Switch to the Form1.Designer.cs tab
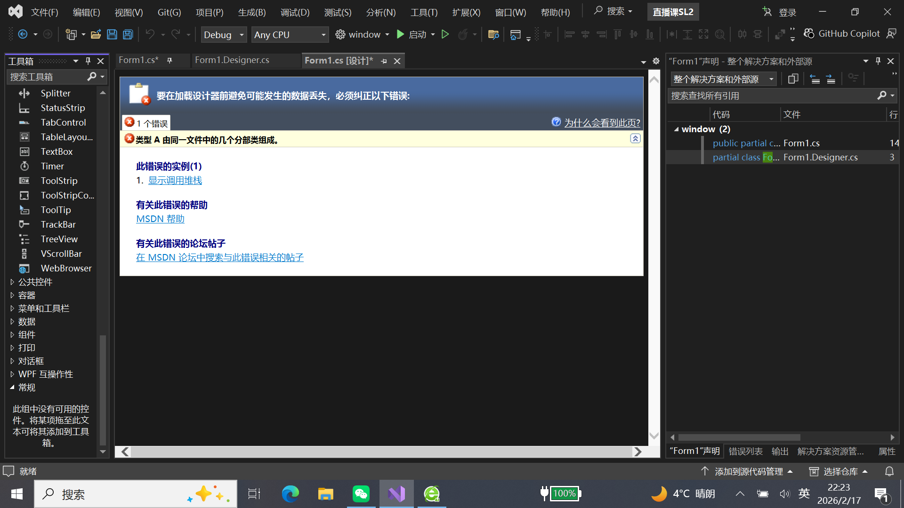The image size is (904, 508). click(x=232, y=60)
